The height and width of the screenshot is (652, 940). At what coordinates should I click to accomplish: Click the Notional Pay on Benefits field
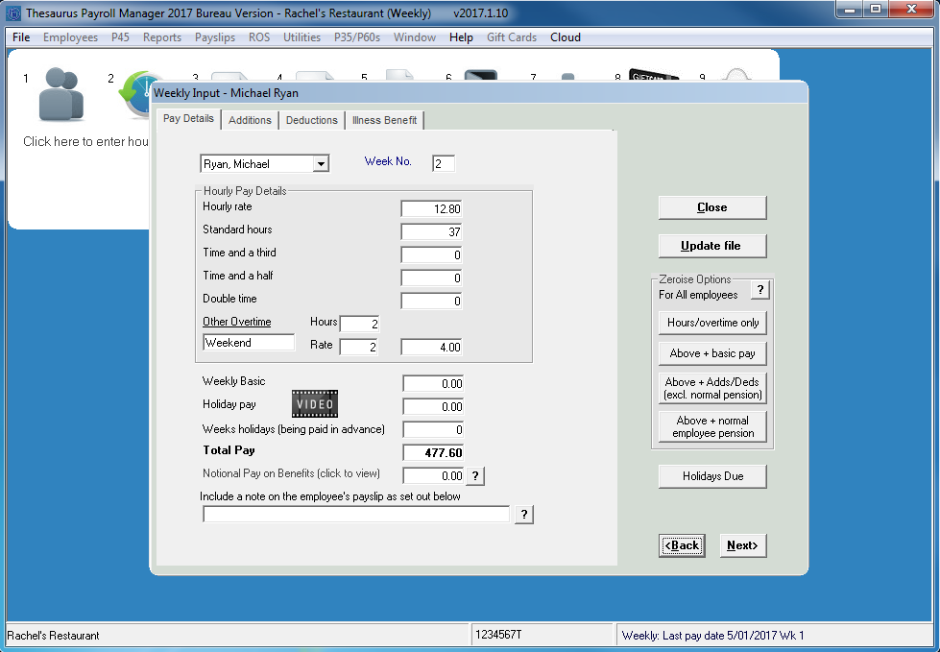[433, 476]
